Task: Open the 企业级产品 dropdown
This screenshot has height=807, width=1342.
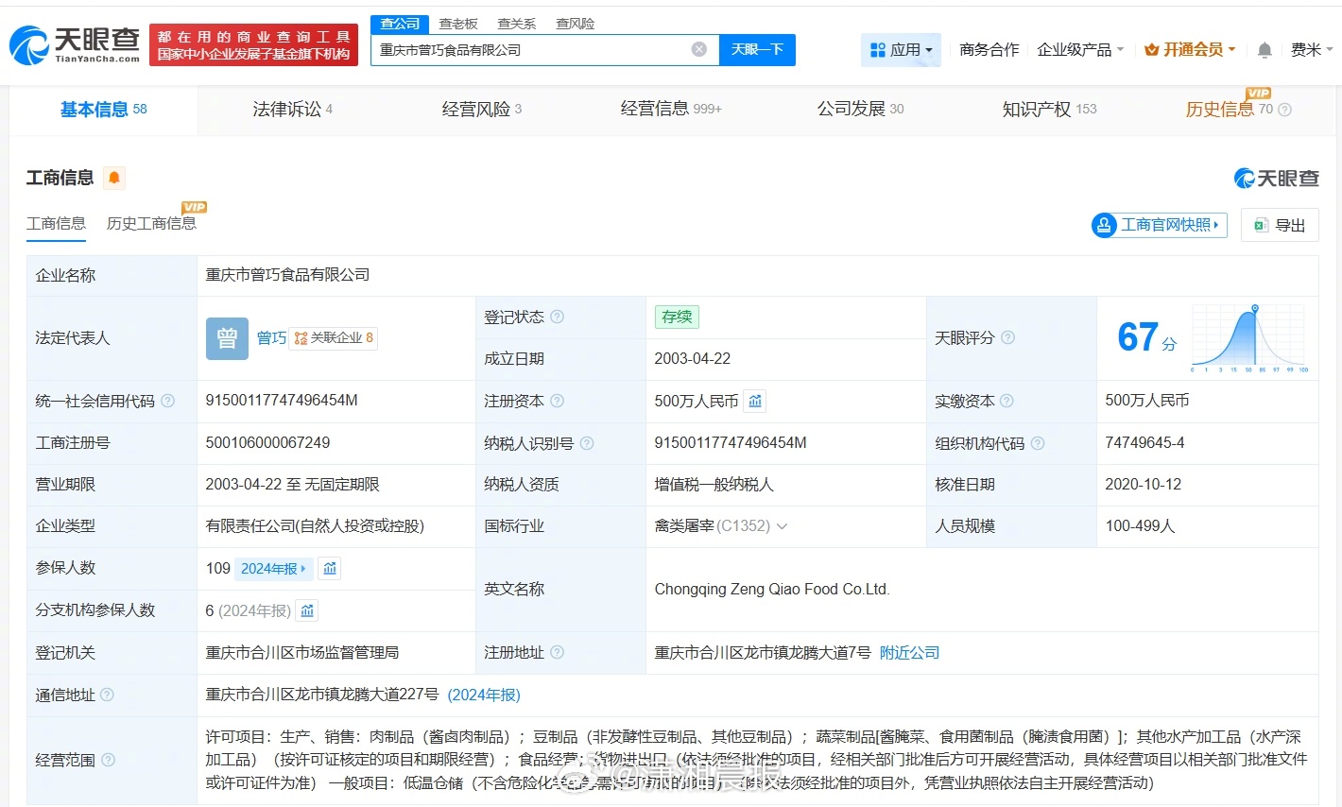Action: point(1078,50)
